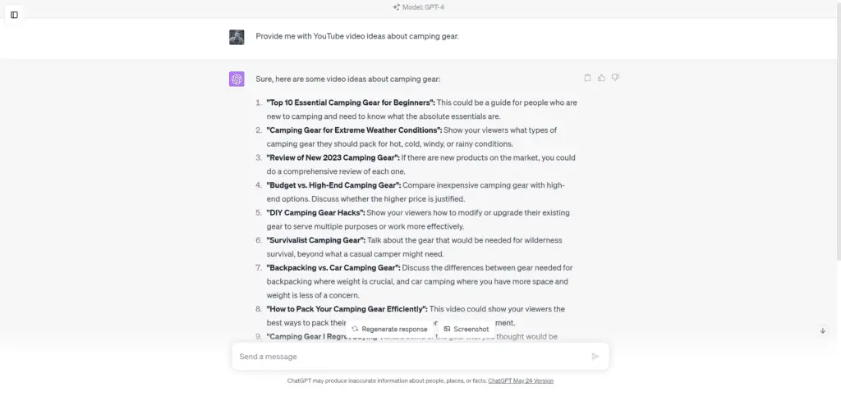Give the response a thumbs up
This screenshot has height=396, width=841.
(601, 78)
